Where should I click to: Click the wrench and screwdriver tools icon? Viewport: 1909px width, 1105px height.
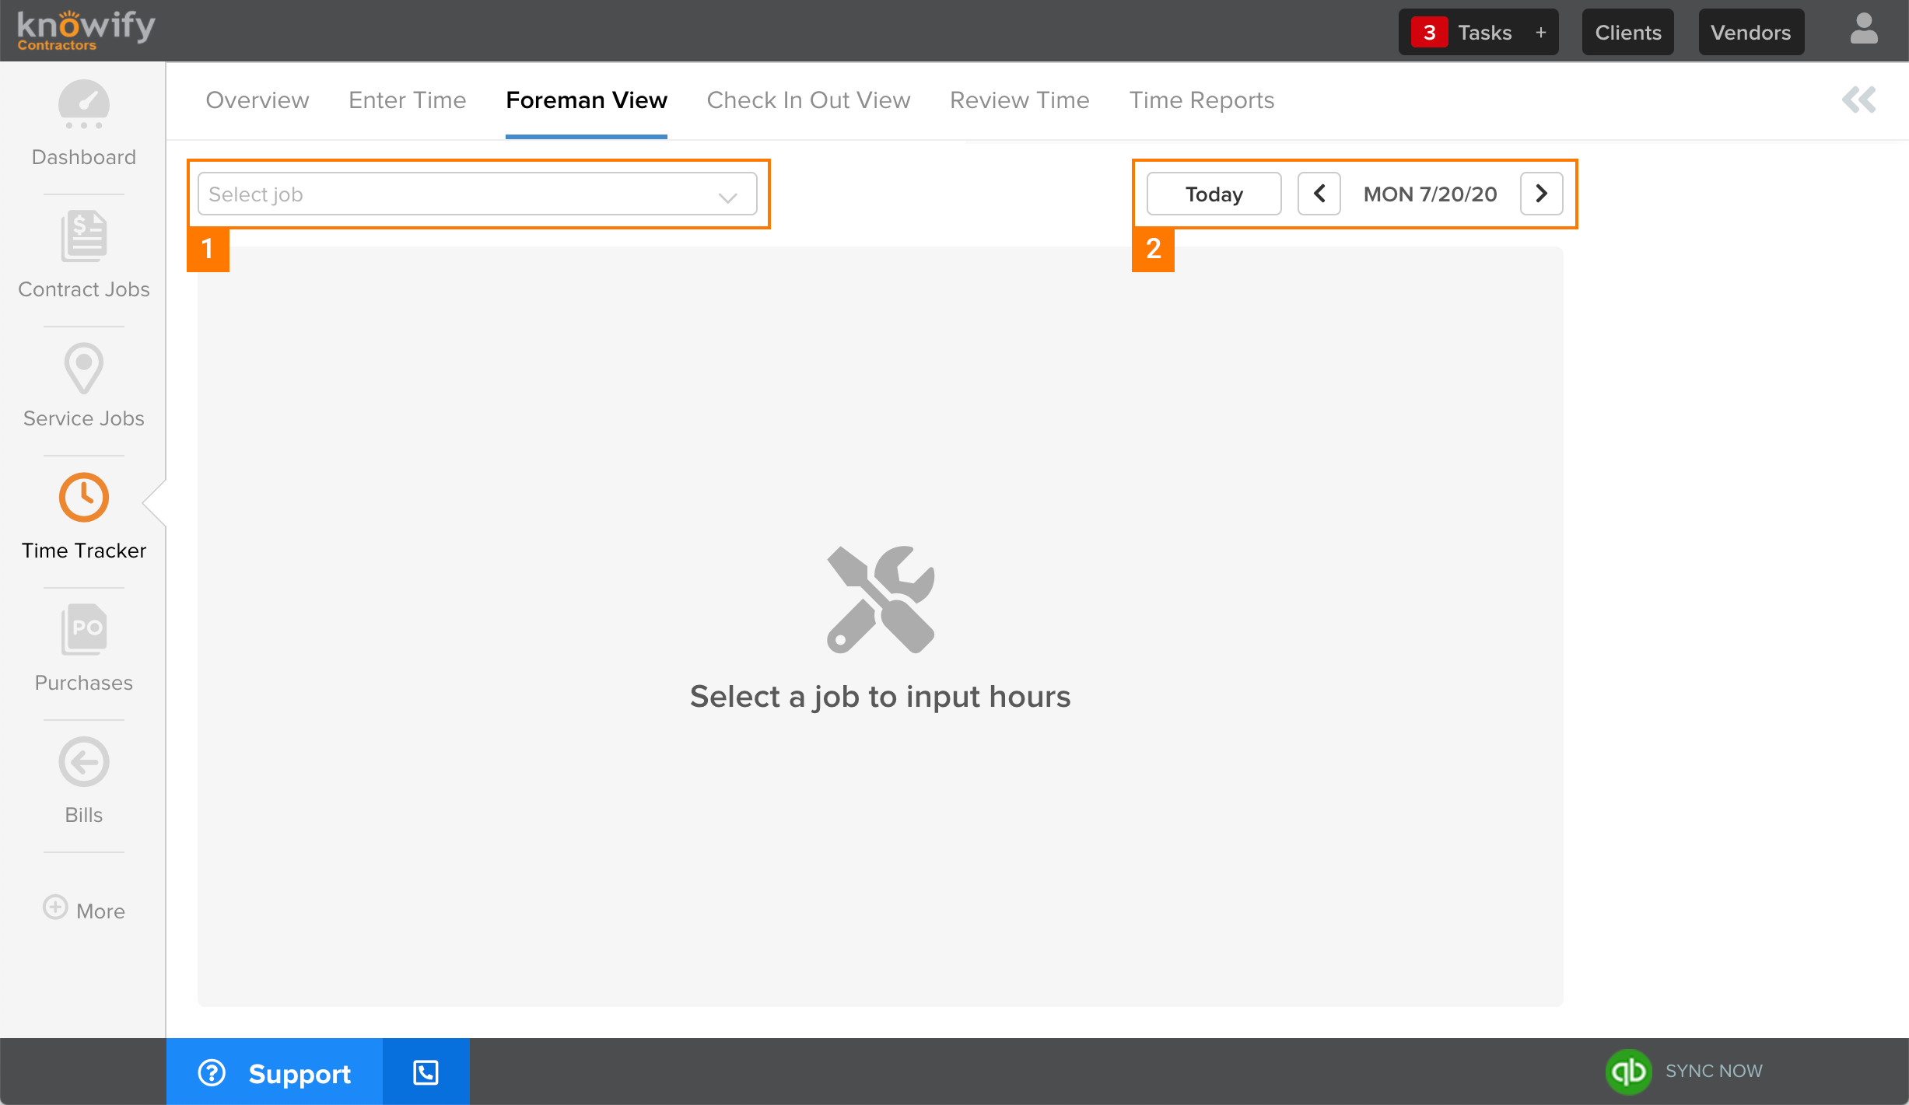881,600
